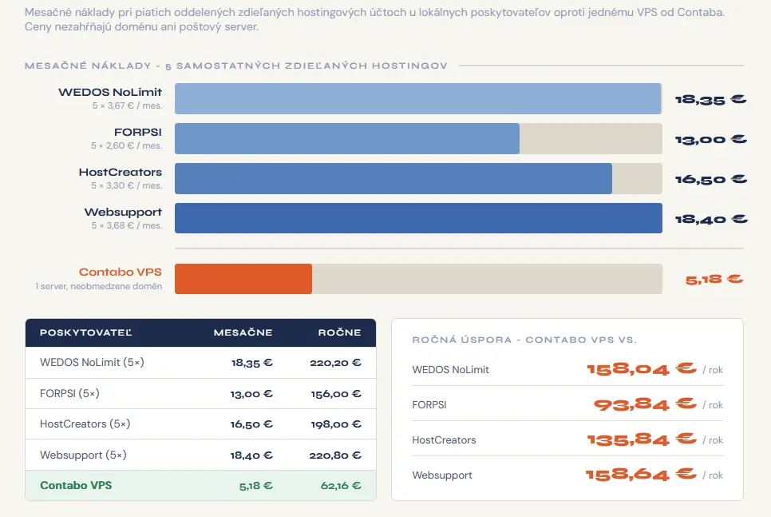Click the orange Contabo VPS bar
Screen dimensions: 771x517
tap(243, 279)
